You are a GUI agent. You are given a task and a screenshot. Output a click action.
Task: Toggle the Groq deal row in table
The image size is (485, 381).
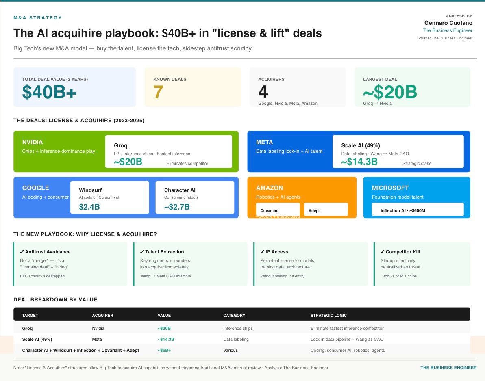click(x=163, y=328)
